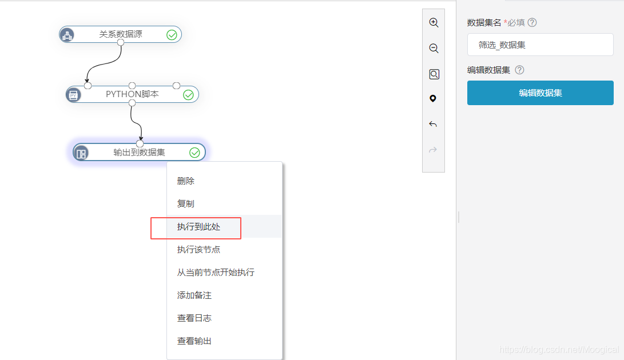Screen dimensions: 624x360
Task: Select the PYTHON脚本 node label
Action: click(x=132, y=94)
